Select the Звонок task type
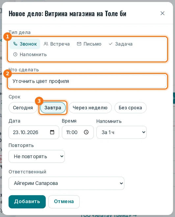Image resolution: width=175 pixels, height=217 pixels. point(25,44)
